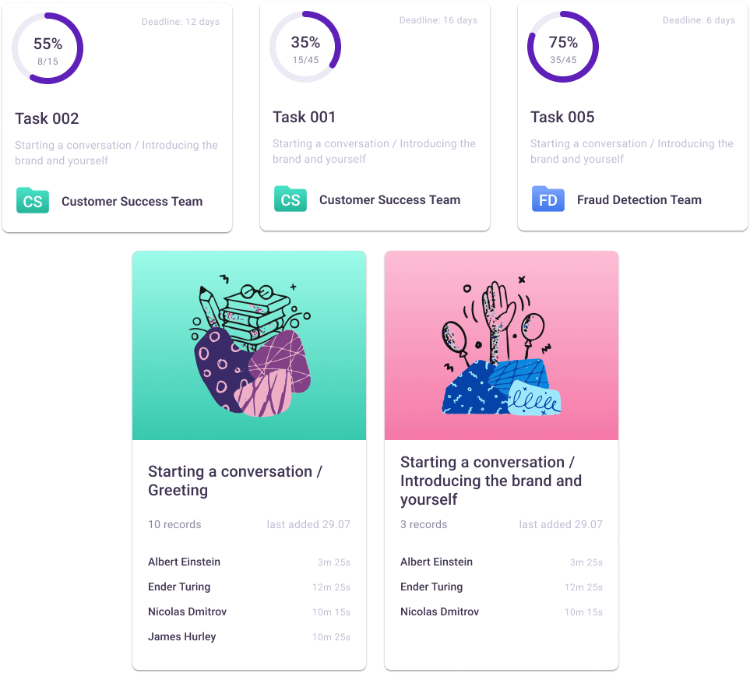Select Customer Success Team on Task 001
Image resolution: width=750 pixels, height=673 pixels.
pos(390,200)
